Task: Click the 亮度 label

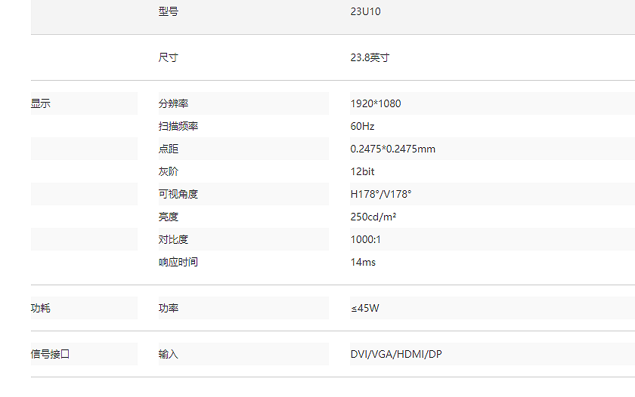Action: coord(168,217)
